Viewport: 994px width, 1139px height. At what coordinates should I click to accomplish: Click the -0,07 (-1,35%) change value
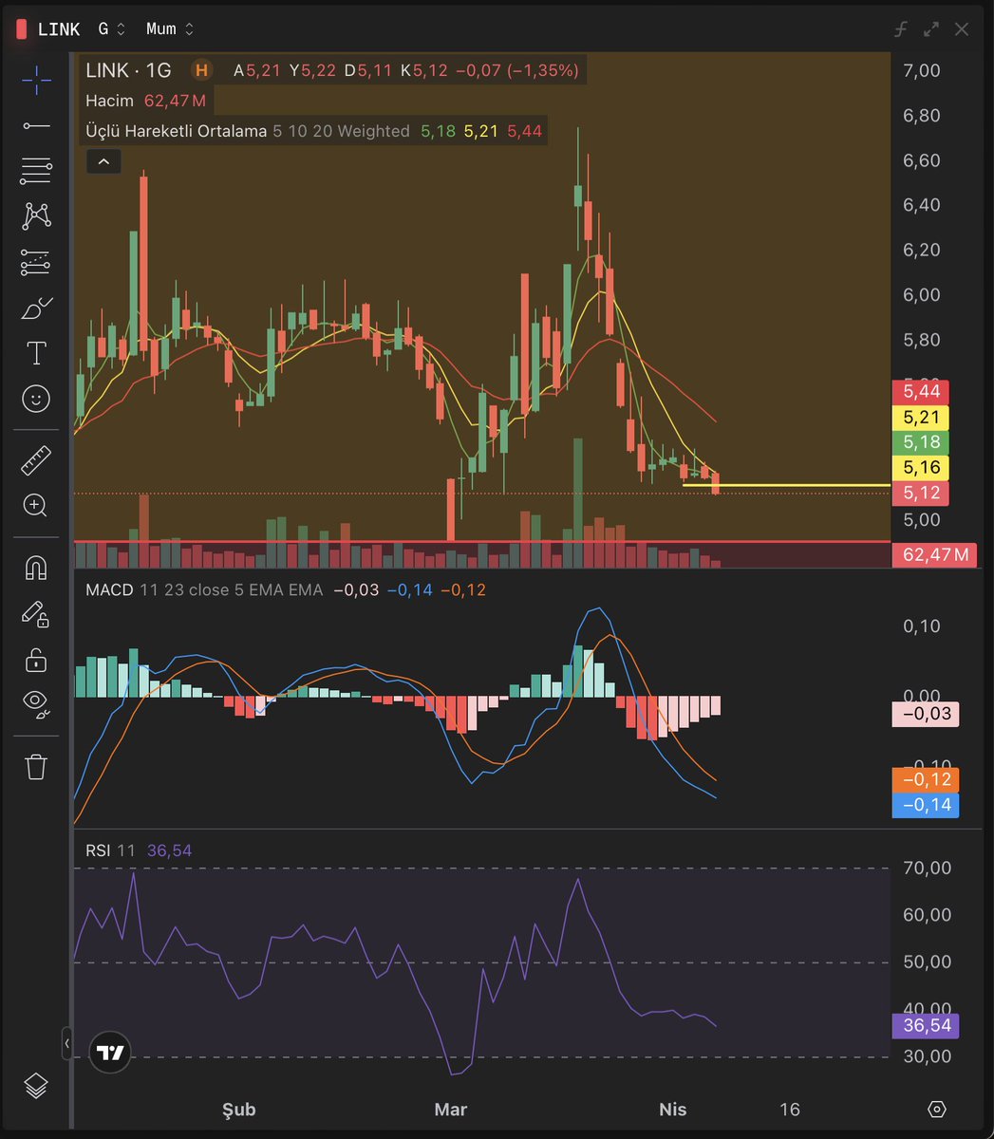pos(517,70)
